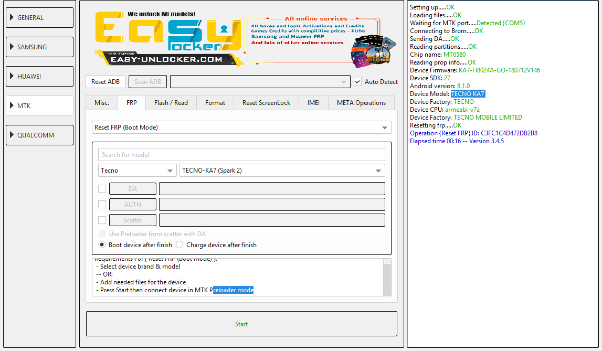Open the TECNO-KA7 (Spark 2) model dropdown
This screenshot has width=602, height=351.
tap(282, 171)
